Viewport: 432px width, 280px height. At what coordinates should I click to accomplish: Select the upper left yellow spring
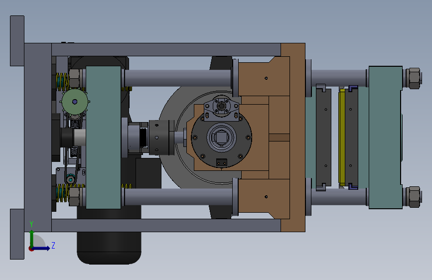tap(62, 82)
